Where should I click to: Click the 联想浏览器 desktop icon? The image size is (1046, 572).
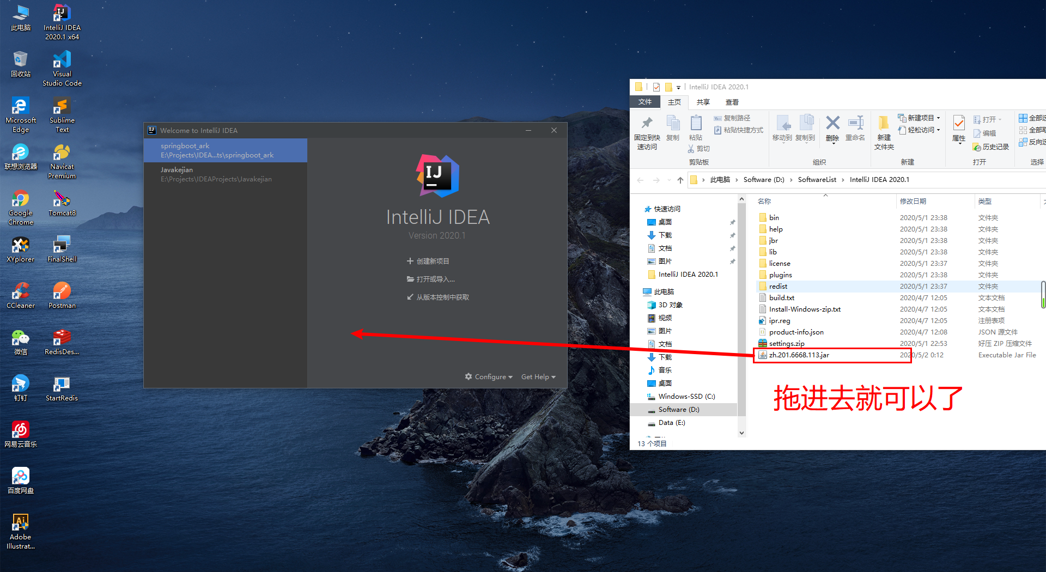pyautogui.click(x=21, y=157)
